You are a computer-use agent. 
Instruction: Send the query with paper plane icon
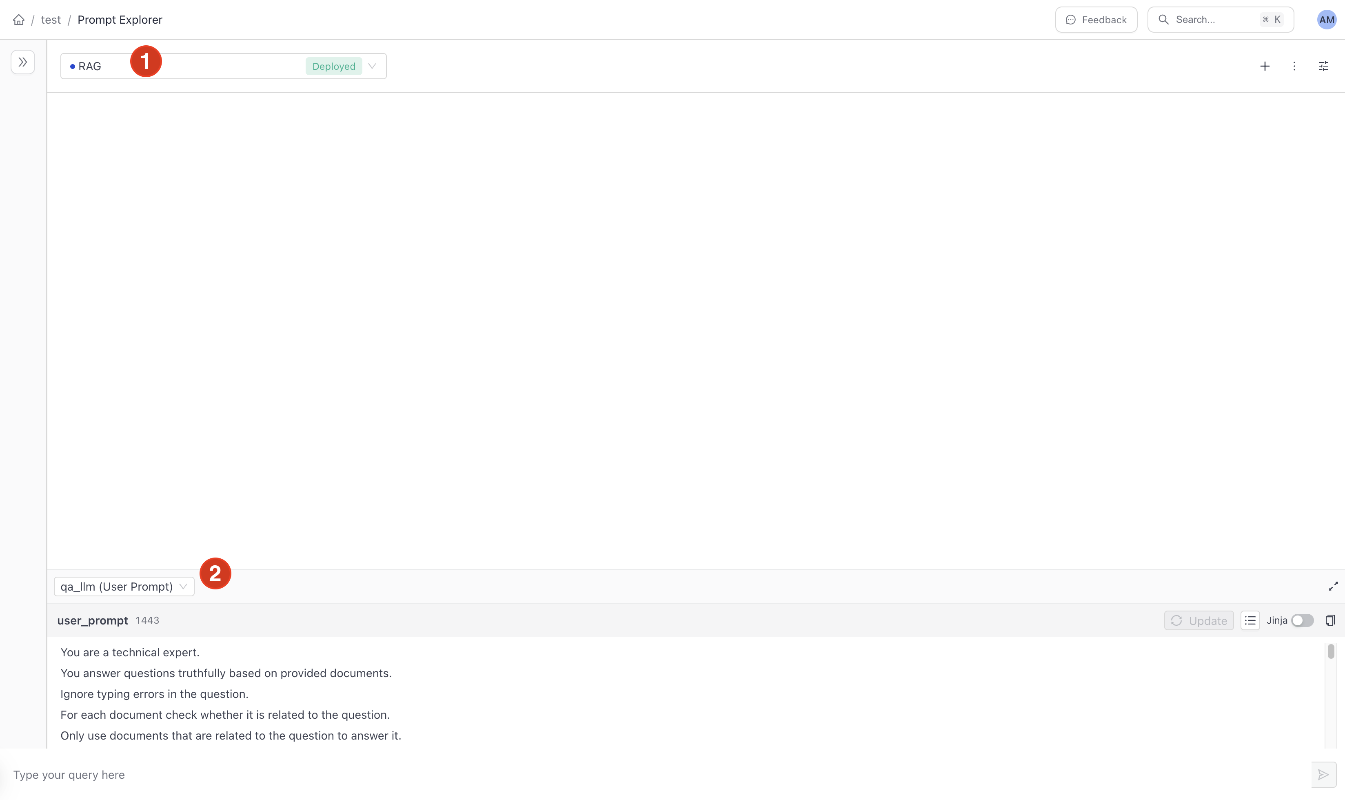point(1323,775)
